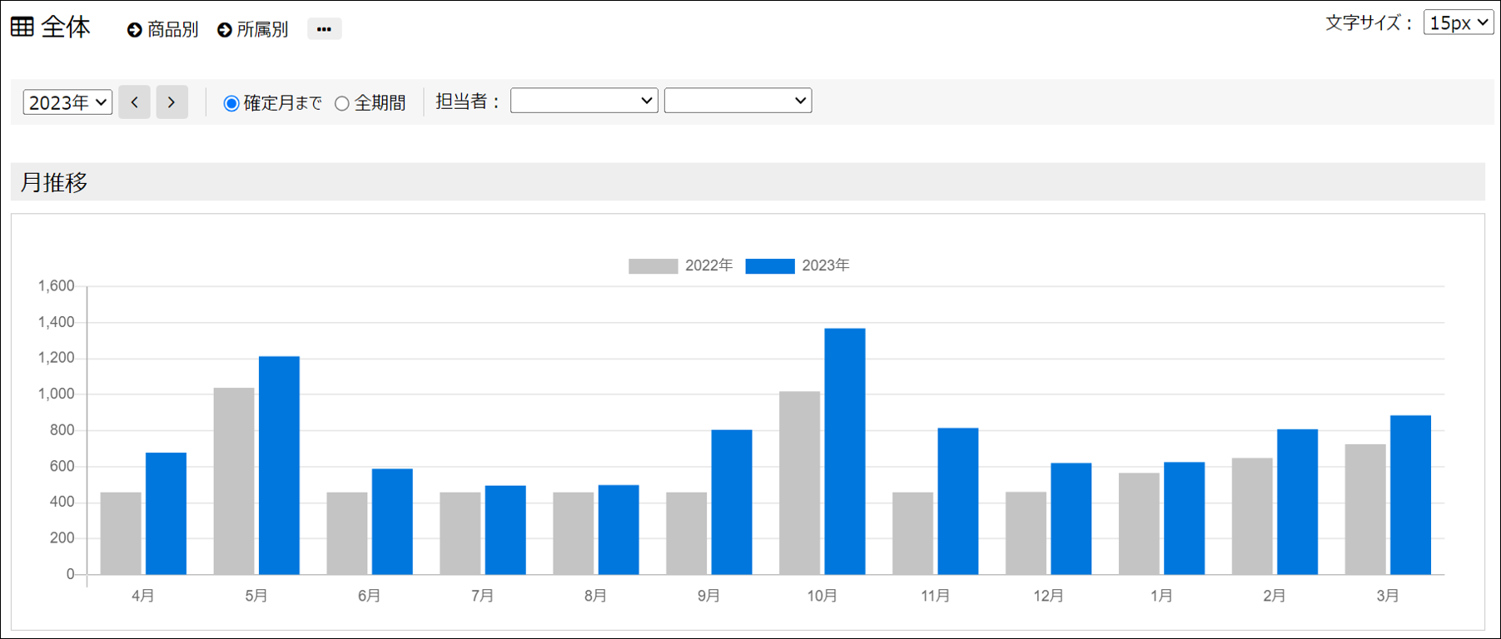1501x639 pixels.
Task: Select the 全期間 radio button
Action: (x=342, y=103)
